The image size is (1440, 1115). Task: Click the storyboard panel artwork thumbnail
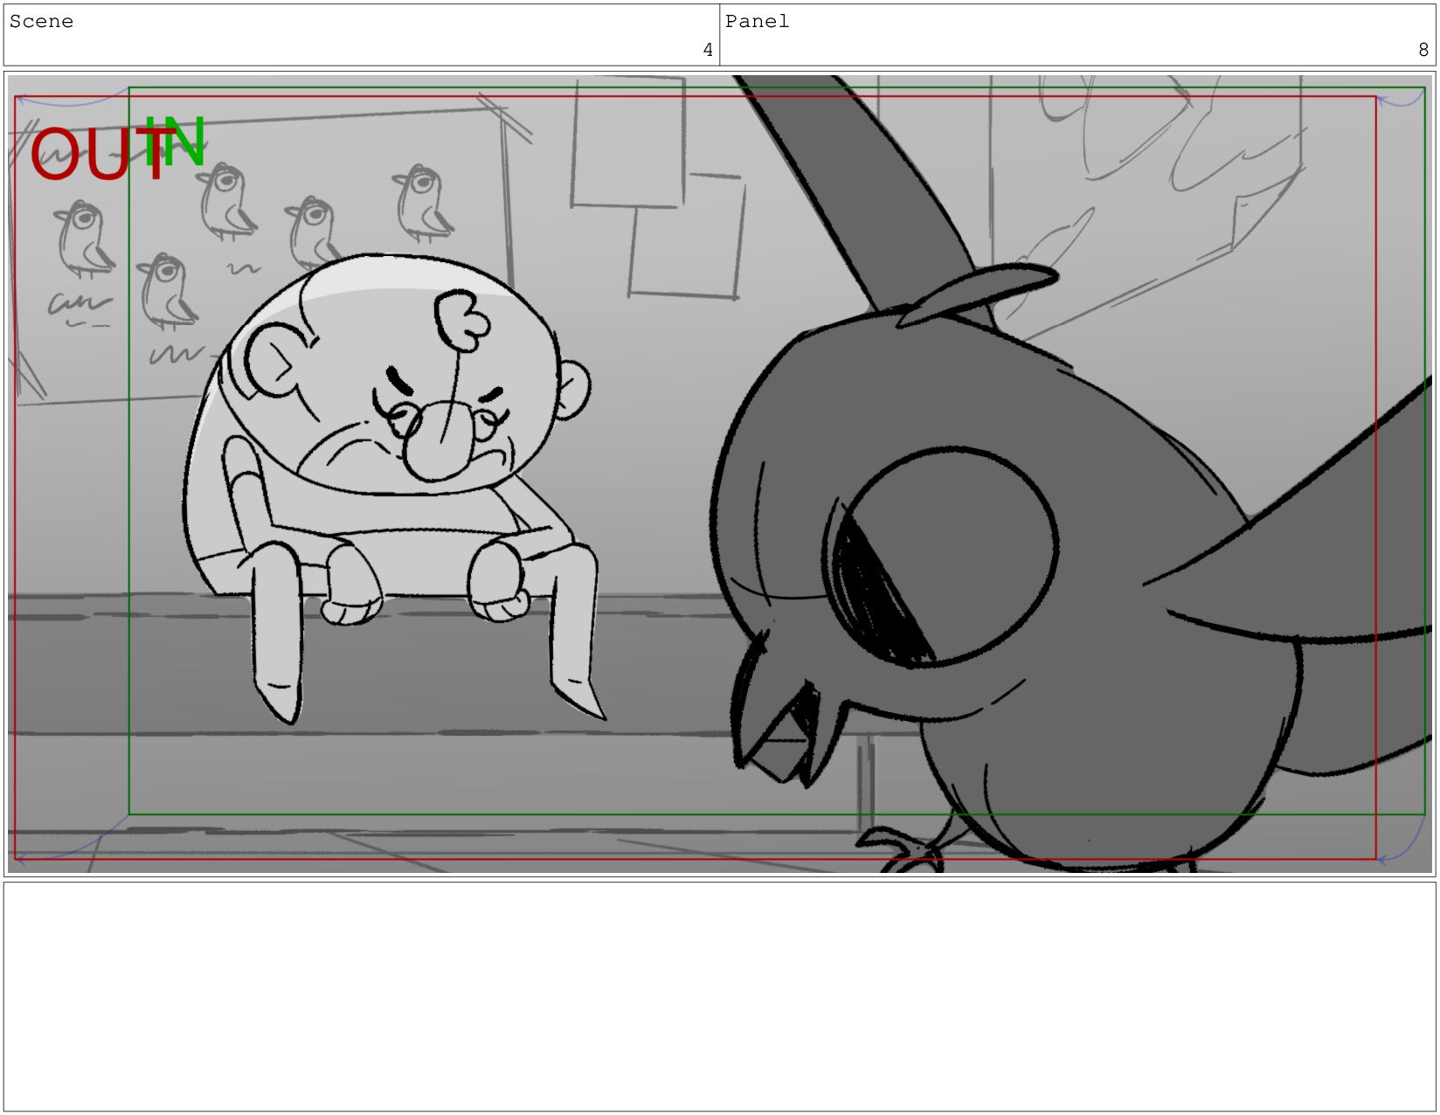tap(720, 474)
